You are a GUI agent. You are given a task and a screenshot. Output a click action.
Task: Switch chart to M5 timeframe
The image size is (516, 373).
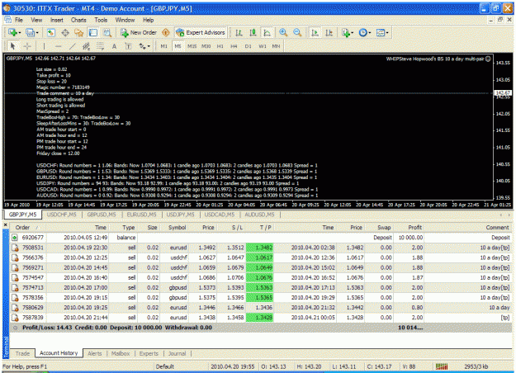(178, 46)
